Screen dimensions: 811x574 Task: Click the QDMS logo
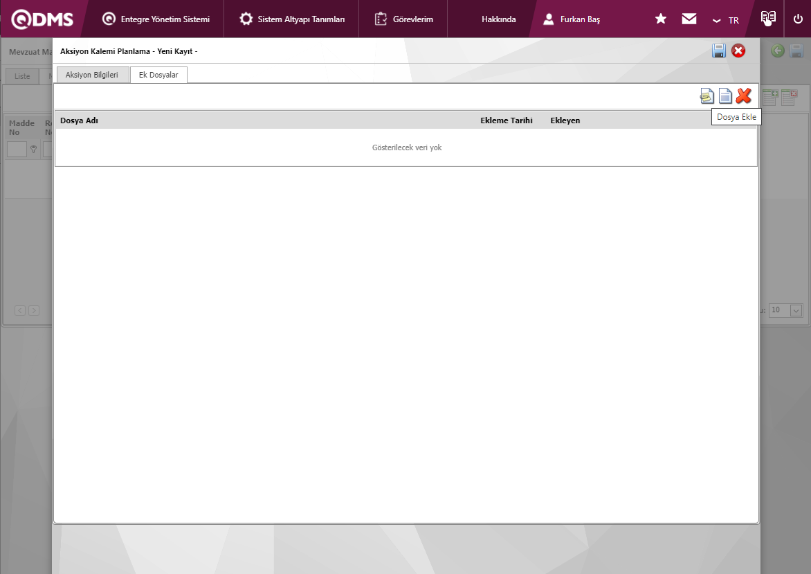point(42,19)
